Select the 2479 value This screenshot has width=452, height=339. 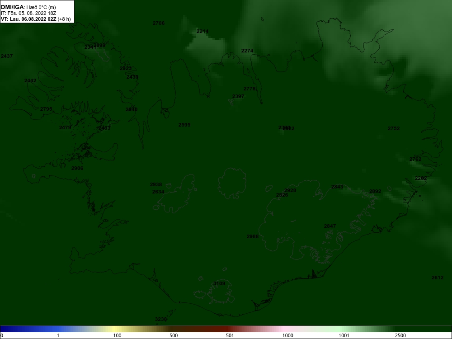click(65, 127)
